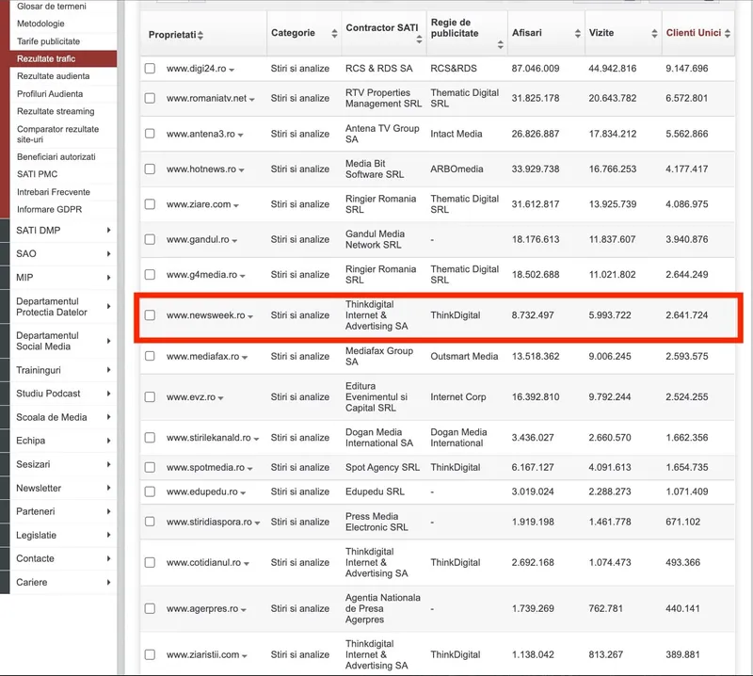
Task: Open the Studiu Podcast menu
Action: click(x=63, y=394)
